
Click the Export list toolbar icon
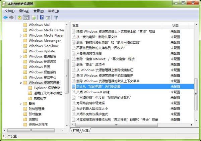click(34, 17)
